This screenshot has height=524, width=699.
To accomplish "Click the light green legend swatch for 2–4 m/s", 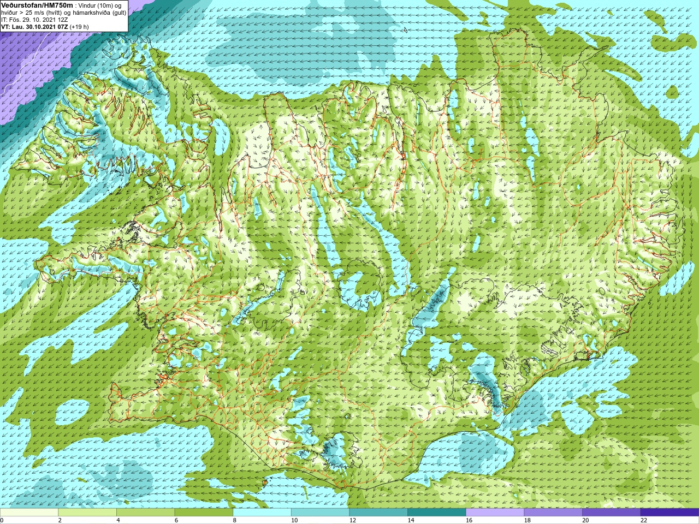I will pos(87,513).
